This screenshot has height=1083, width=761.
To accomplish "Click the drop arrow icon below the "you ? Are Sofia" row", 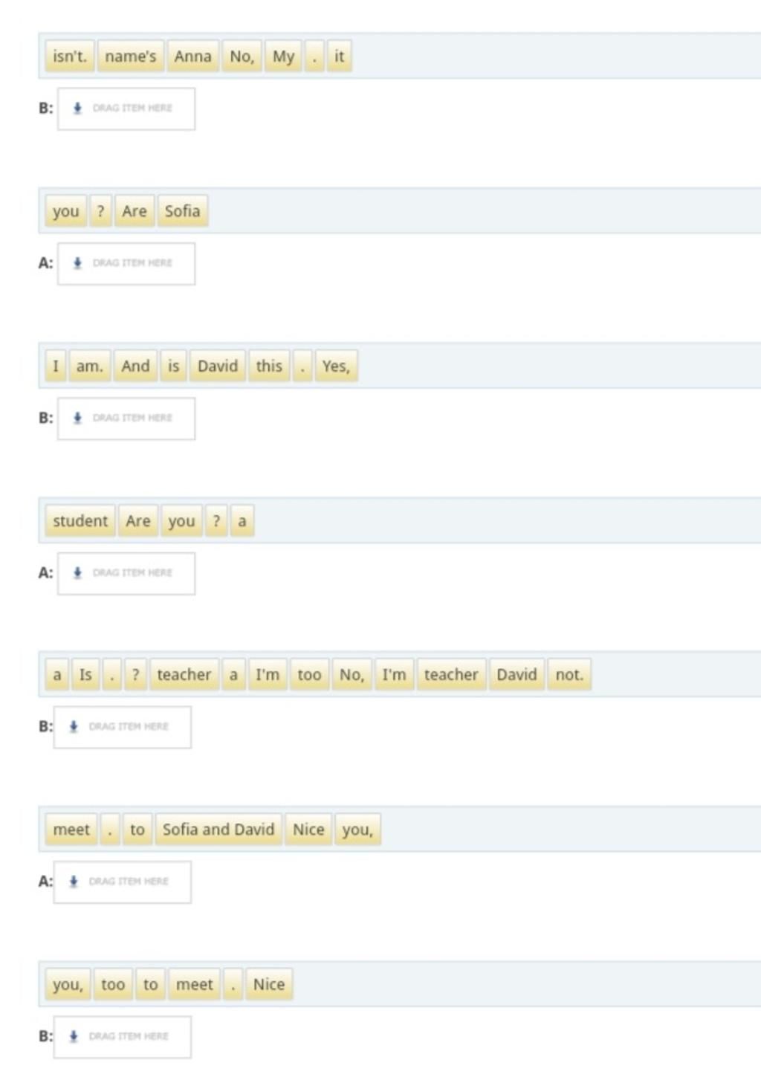I will pos(77,263).
